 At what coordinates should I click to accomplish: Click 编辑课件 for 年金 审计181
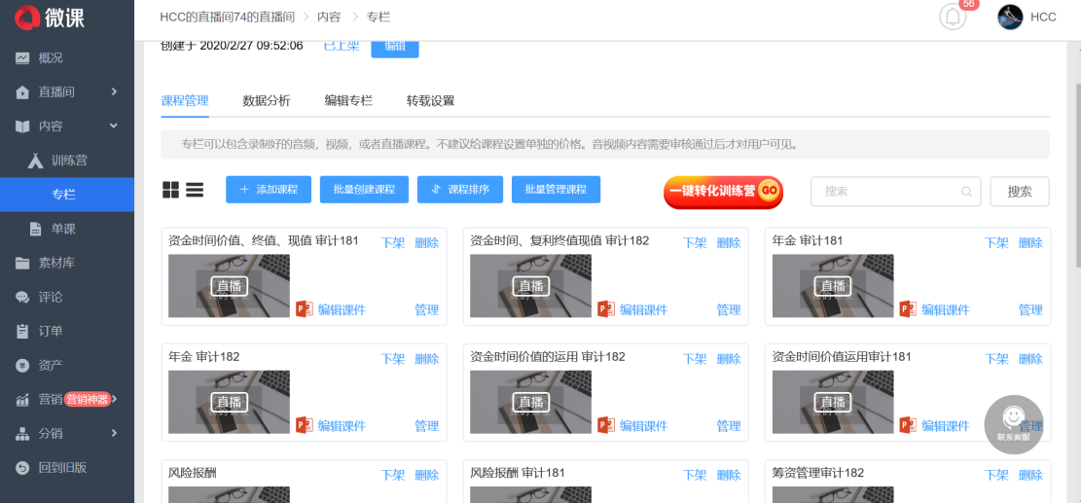coord(945,310)
